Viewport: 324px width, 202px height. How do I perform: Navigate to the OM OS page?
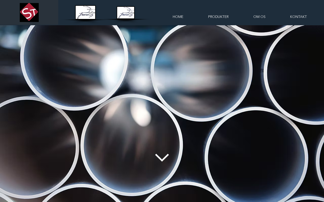(259, 17)
